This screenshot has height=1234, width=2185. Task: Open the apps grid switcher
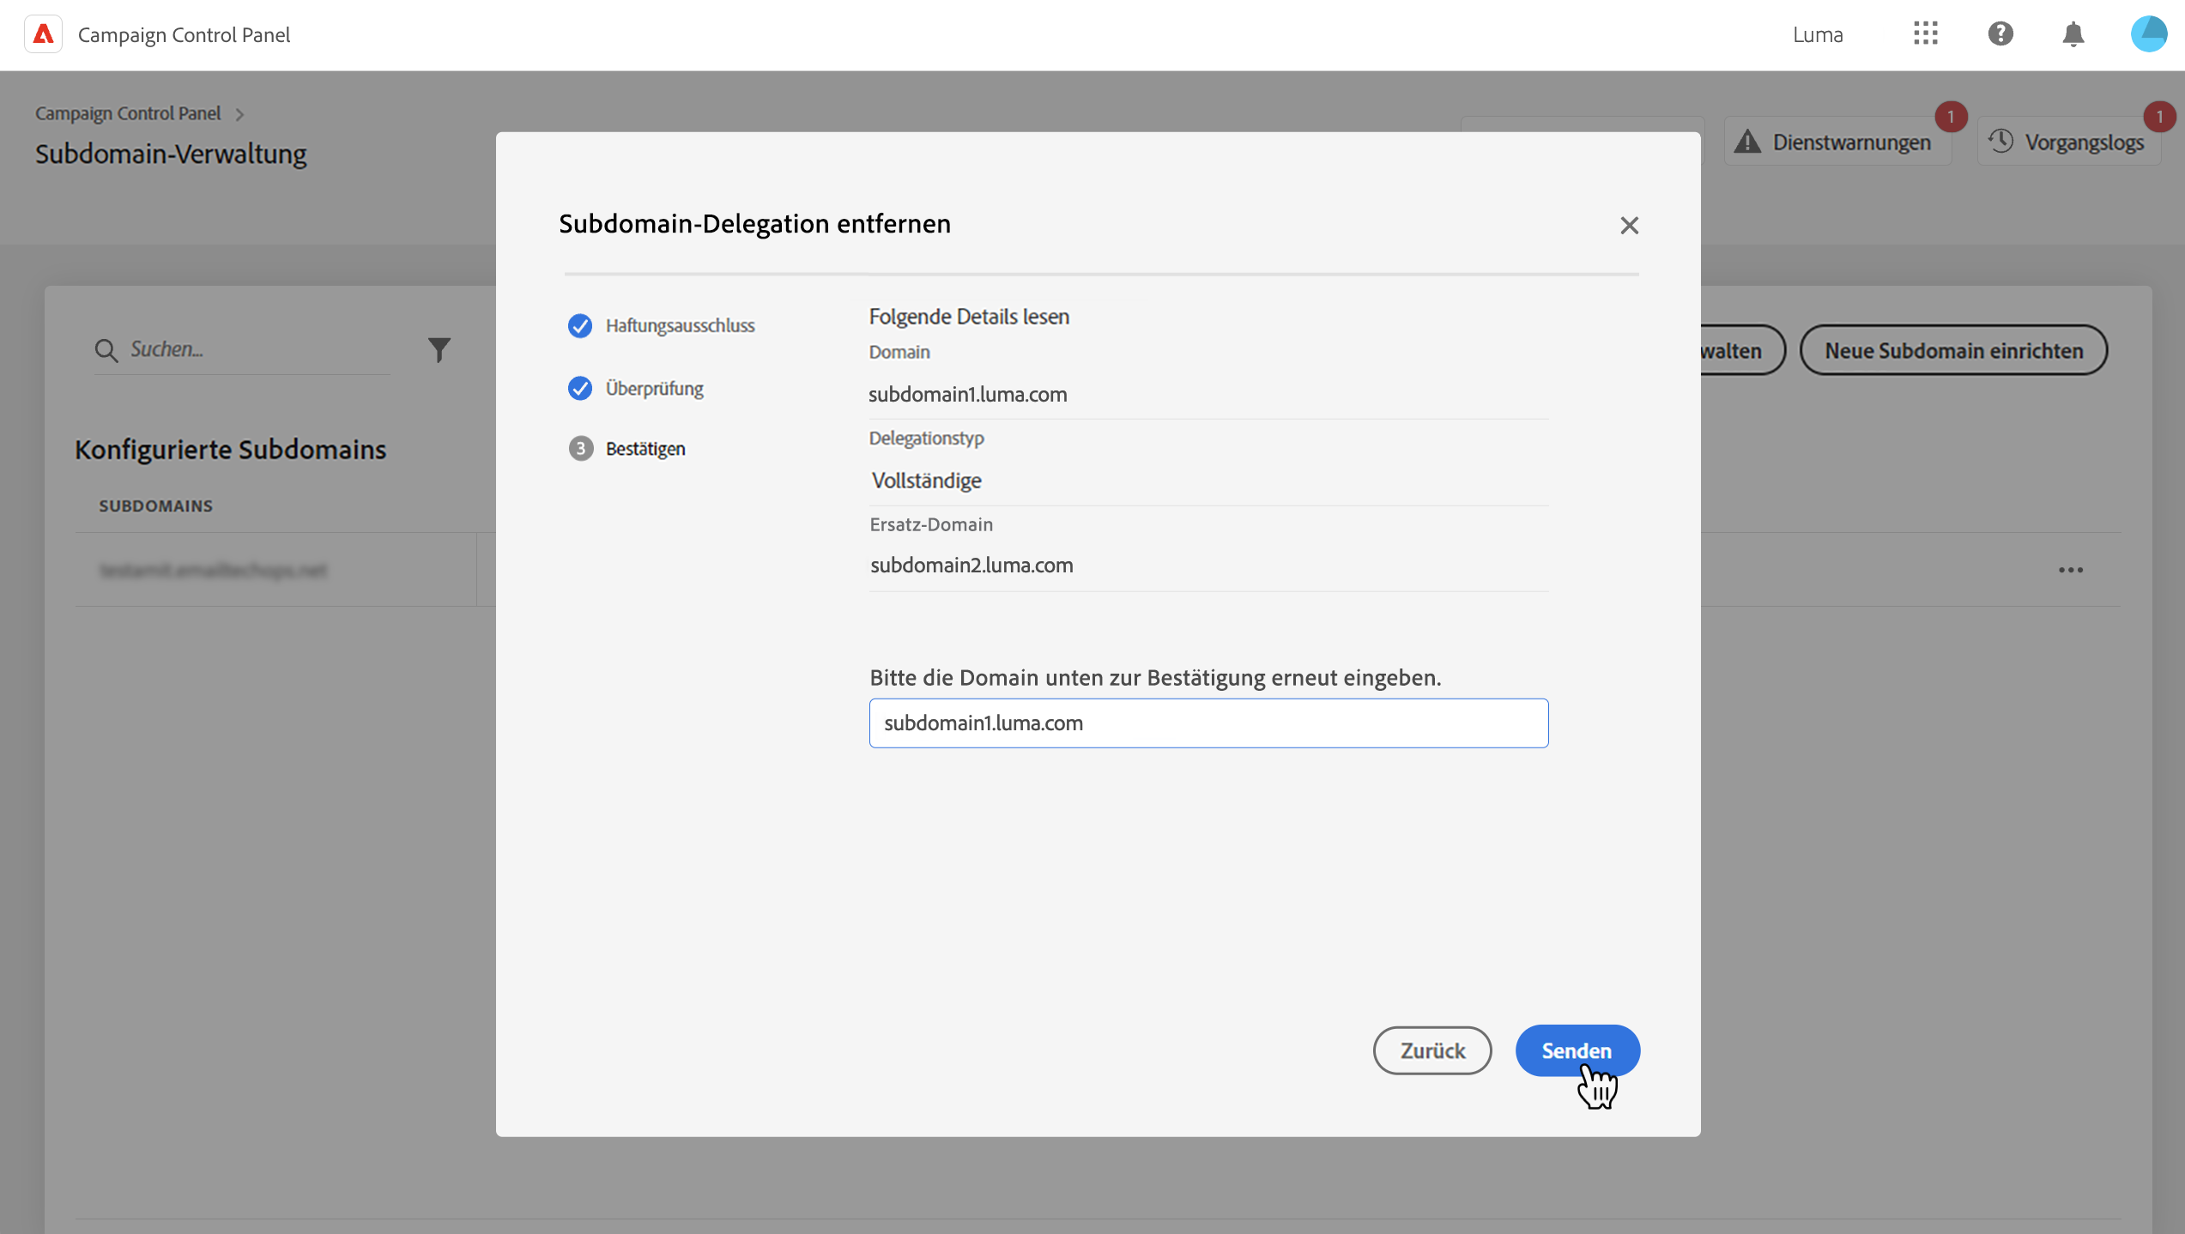coord(1925,34)
